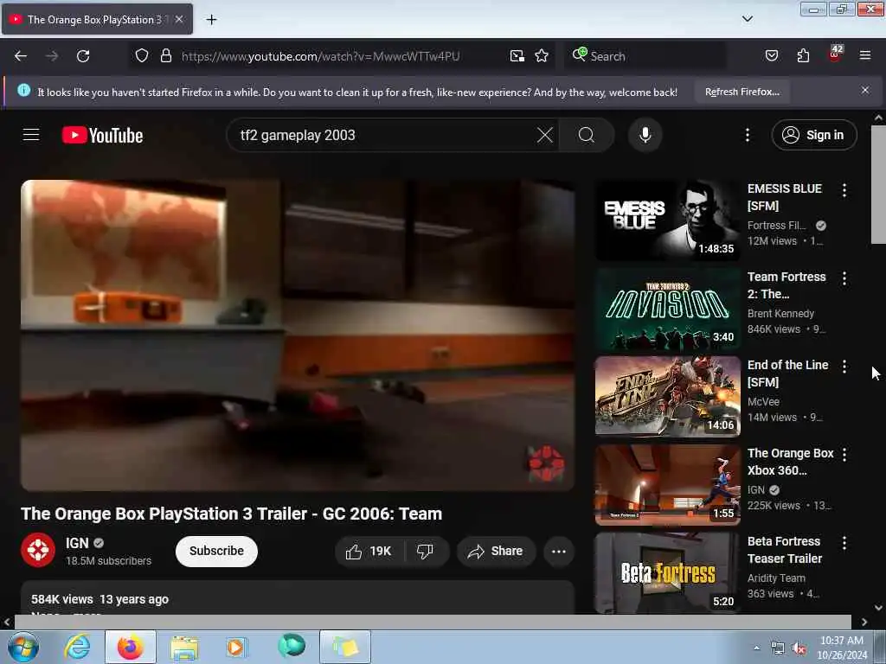
Task: Click the main video player
Action: (298, 335)
